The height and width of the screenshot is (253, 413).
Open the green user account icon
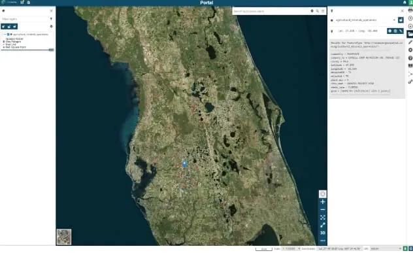(x=410, y=3)
